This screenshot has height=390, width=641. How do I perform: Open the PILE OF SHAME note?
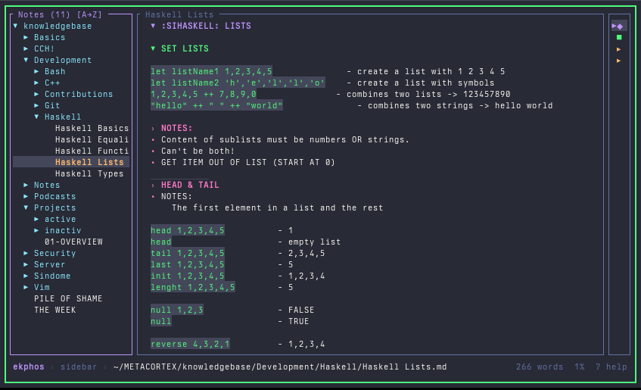coord(68,298)
